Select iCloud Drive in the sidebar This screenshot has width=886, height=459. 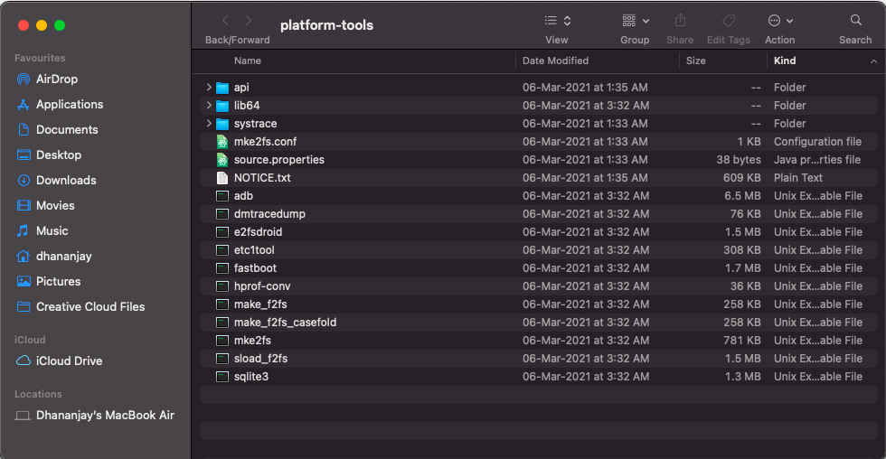[x=60, y=361]
